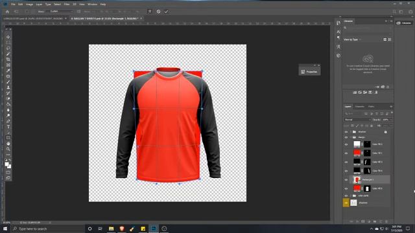This screenshot has height=233, width=415.
Task: Open Photoshop from the Windows taskbar
Action: click(154, 228)
